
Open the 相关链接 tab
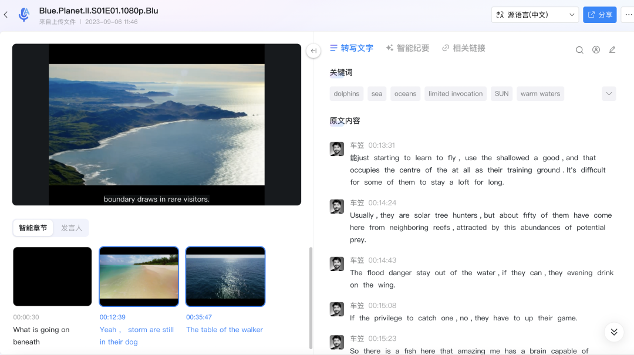pos(463,48)
